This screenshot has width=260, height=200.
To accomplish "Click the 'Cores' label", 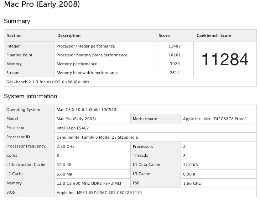I will click(12, 156).
